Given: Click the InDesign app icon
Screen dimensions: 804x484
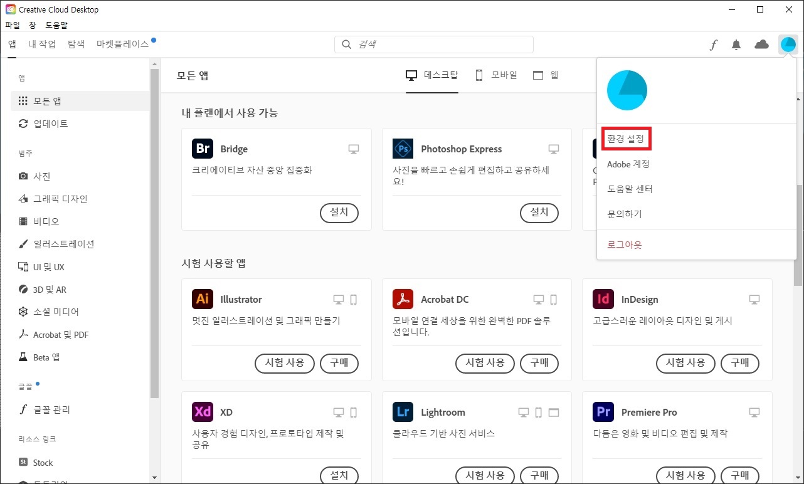Looking at the screenshot, I should coord(603,299).
